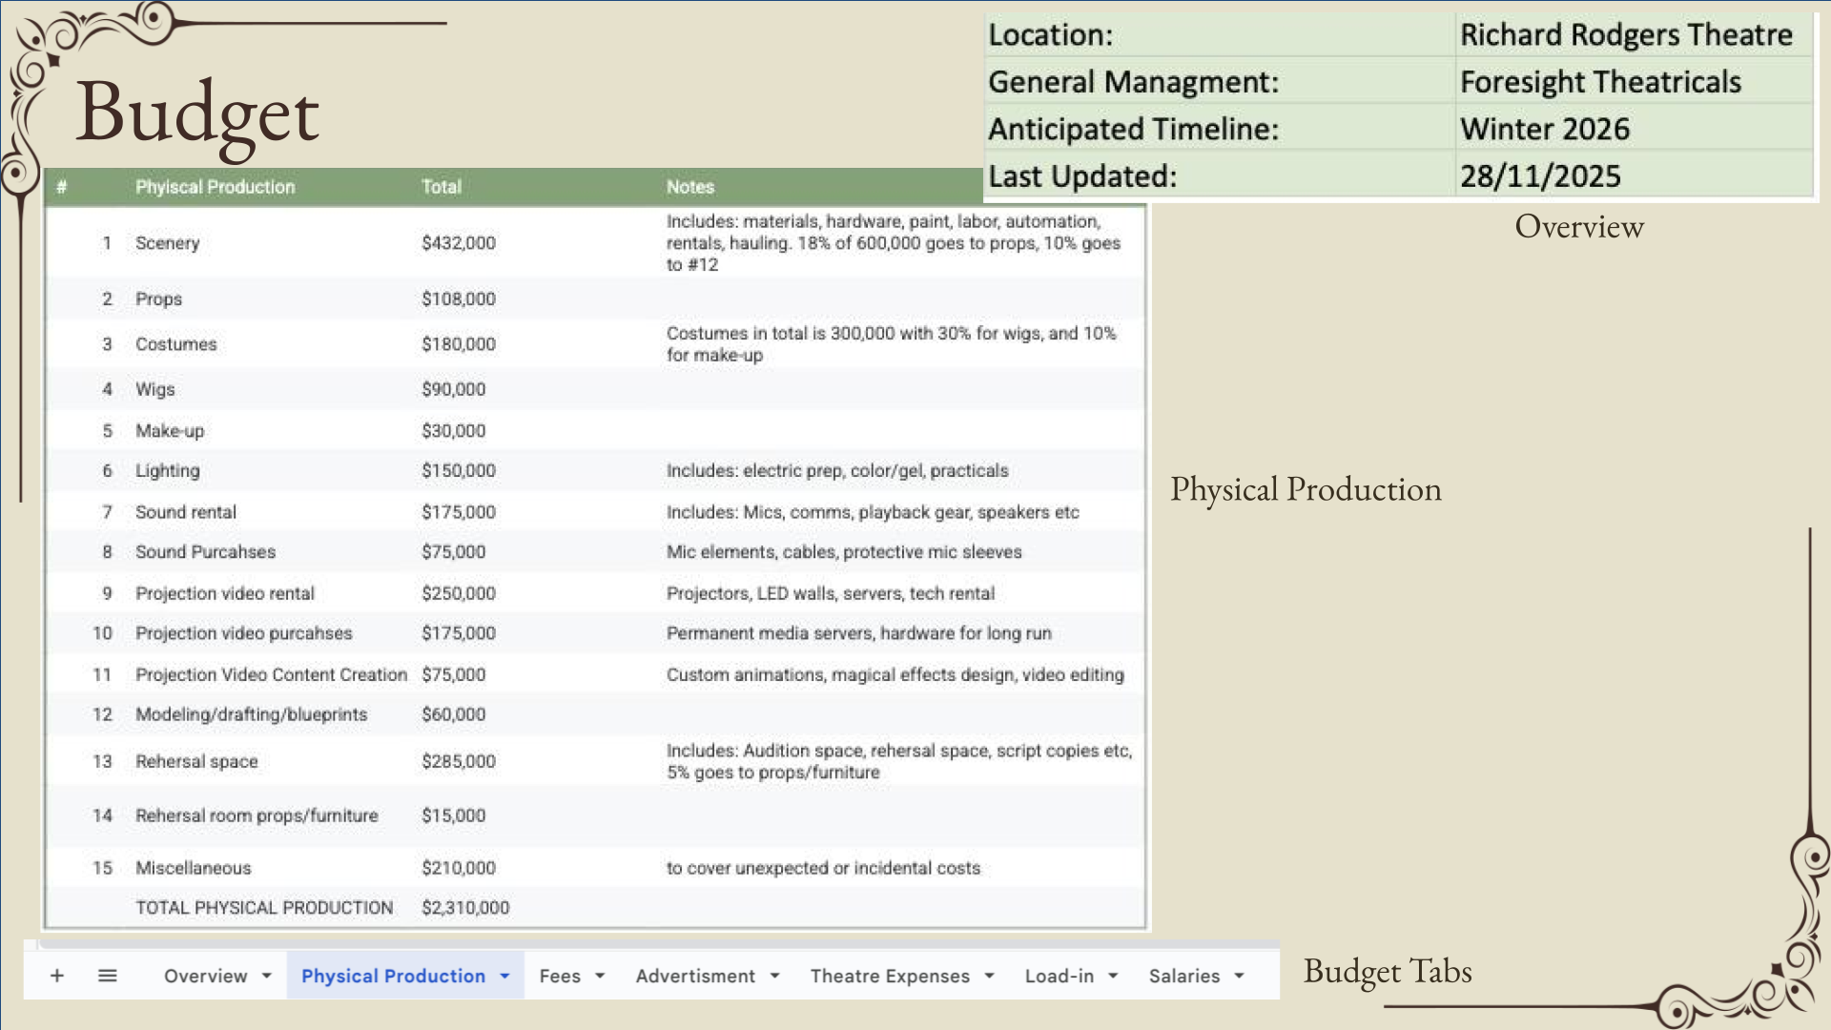Open the Advertisment sheet tab
Image resolution: width=1831 pixels, height=1030 pixels.
[695, 976]
